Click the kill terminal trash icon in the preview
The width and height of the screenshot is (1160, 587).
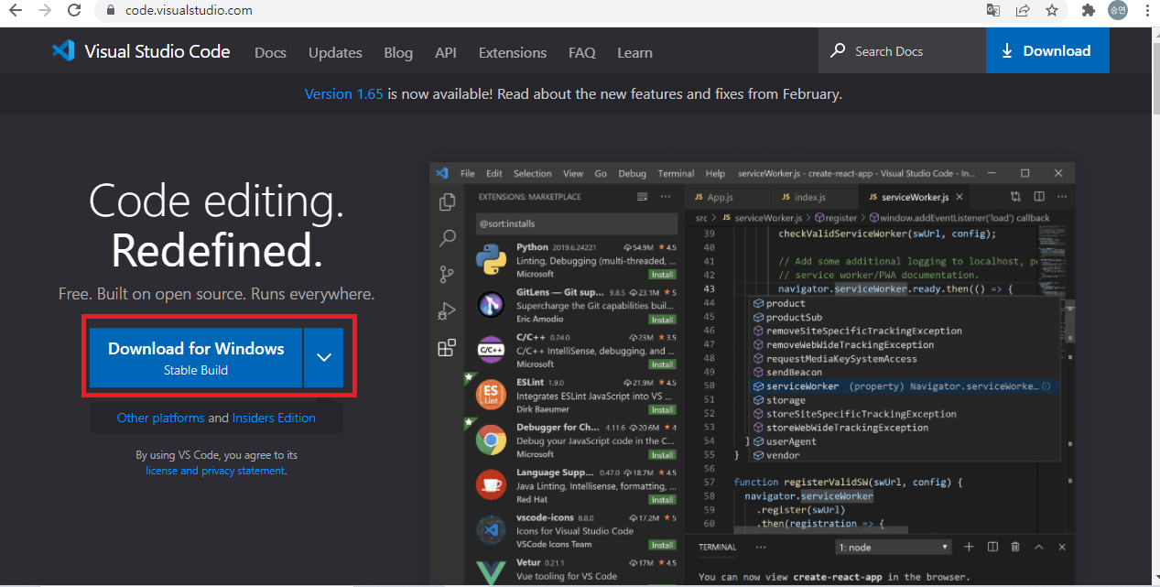[1015, 547]
